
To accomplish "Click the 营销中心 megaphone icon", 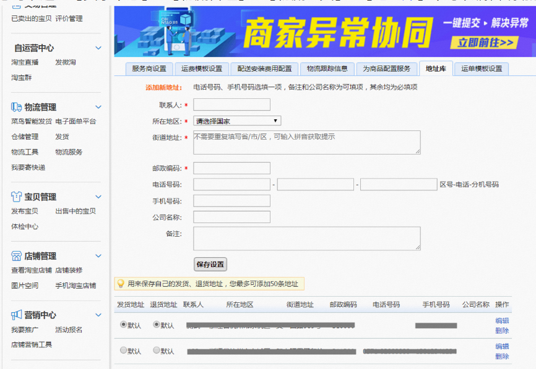I will 16,315.
